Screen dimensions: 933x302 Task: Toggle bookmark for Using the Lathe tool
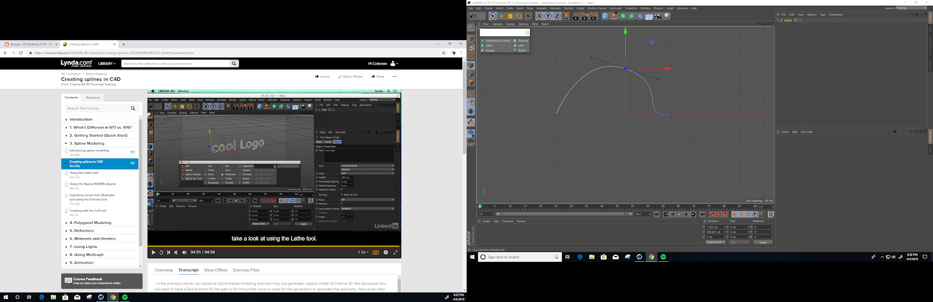(66, 173)
